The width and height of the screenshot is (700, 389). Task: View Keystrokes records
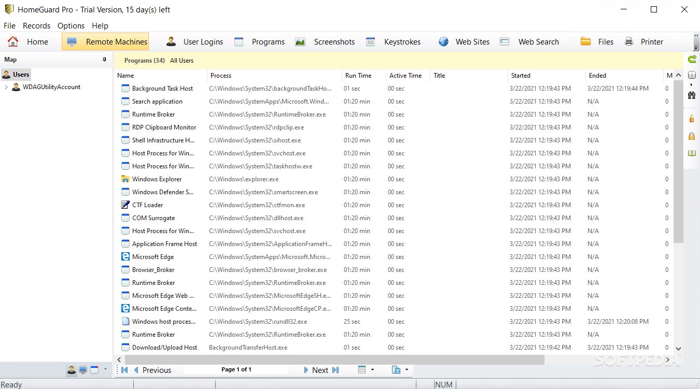(x=393, y=42)
